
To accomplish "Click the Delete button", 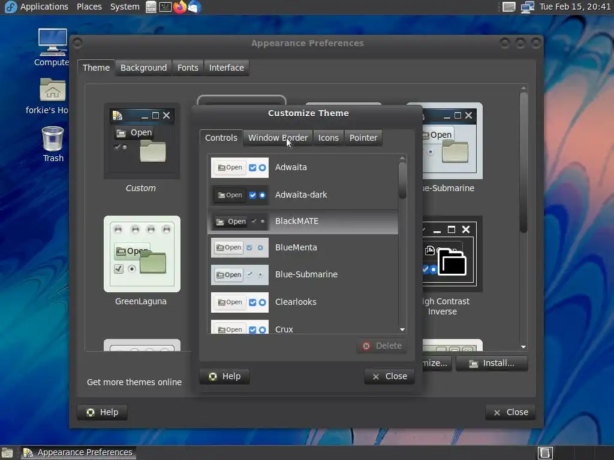I will pos(382,346).
